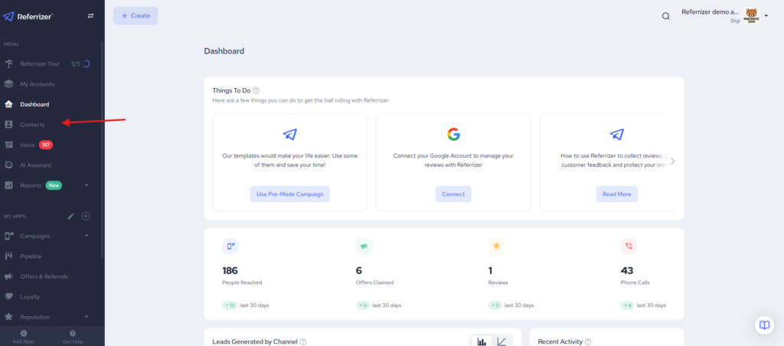Click the right arrow to scroll Things To Do
784x346 pixels.
[672, 162]
